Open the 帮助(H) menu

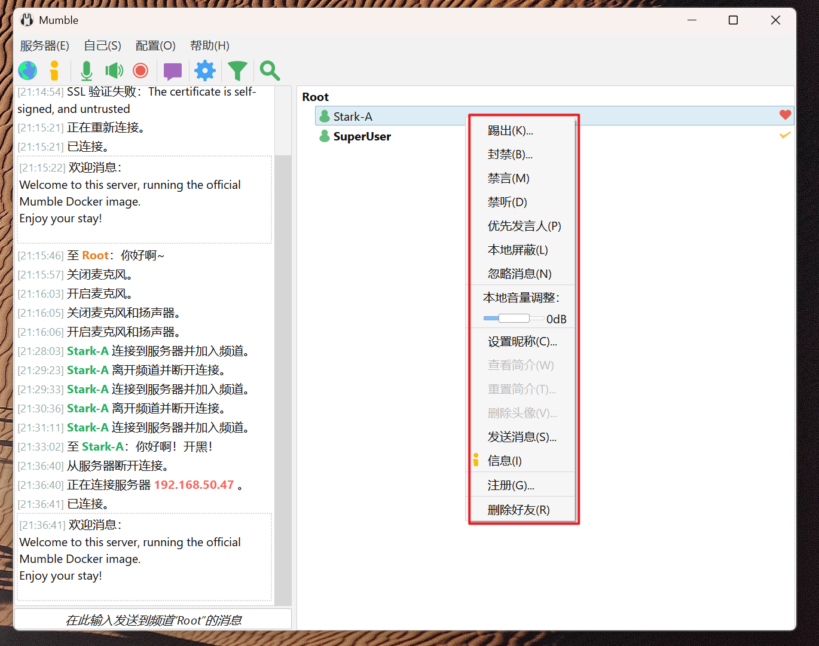[x=210, y=45]
